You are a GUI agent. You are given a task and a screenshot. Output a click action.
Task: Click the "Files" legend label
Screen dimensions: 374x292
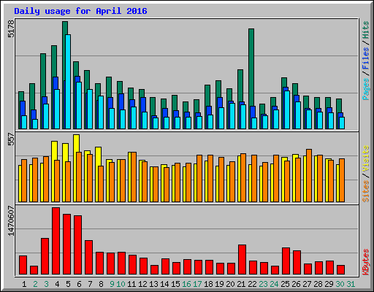366,58
